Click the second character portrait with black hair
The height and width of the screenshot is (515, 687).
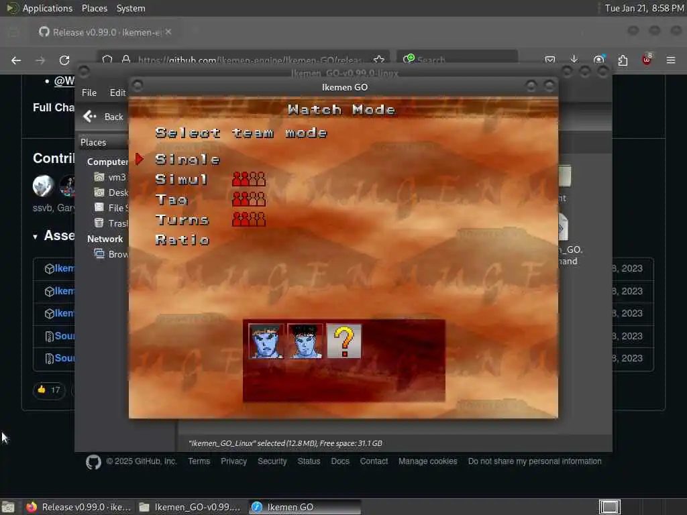[305, 341]
